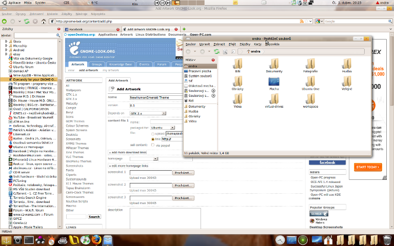394x246 pixels.
Task: Expand the Microchip bookmark folder
Action: [x=6, y=46]
